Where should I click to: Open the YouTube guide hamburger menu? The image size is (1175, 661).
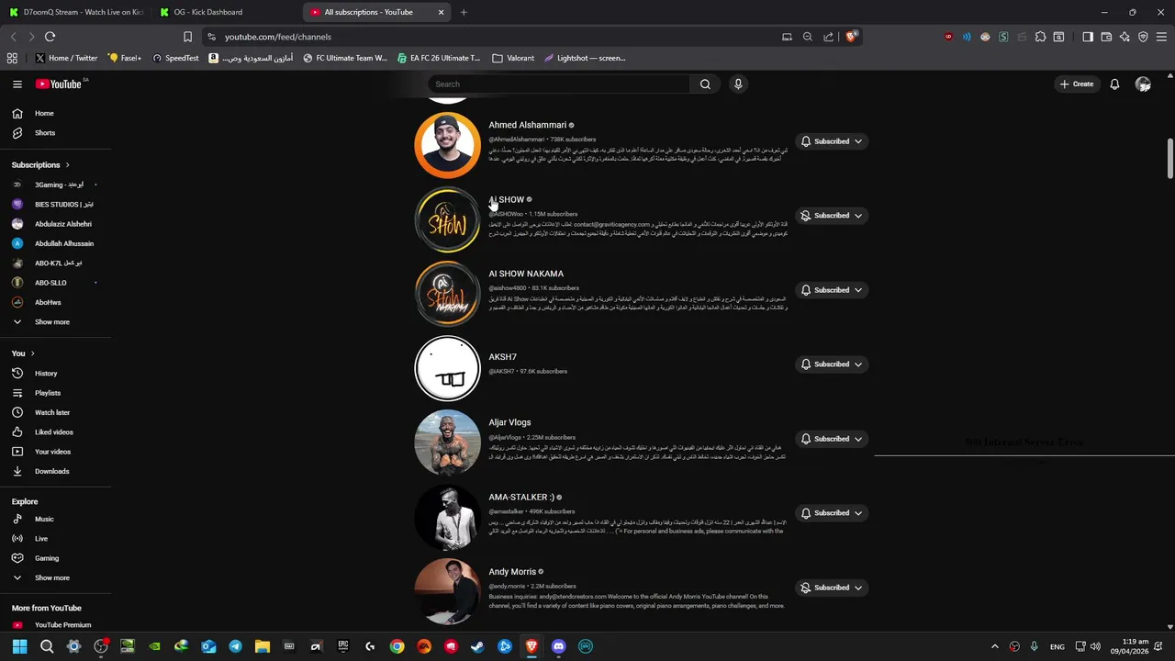click(x=17, y=84)
